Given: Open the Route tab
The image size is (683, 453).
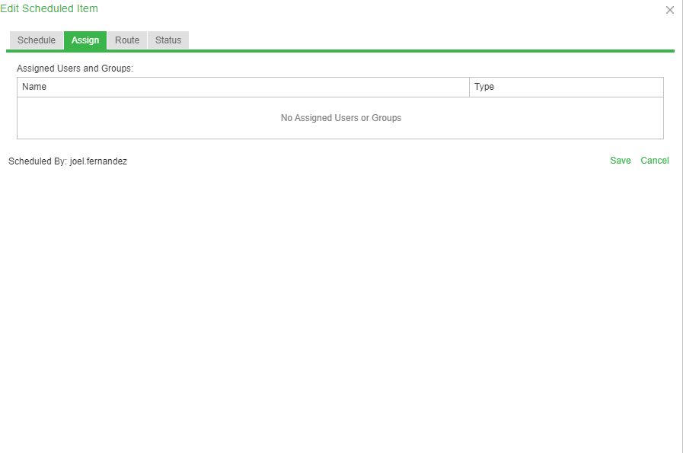Looking at the screenshot, I should (127, 40).
